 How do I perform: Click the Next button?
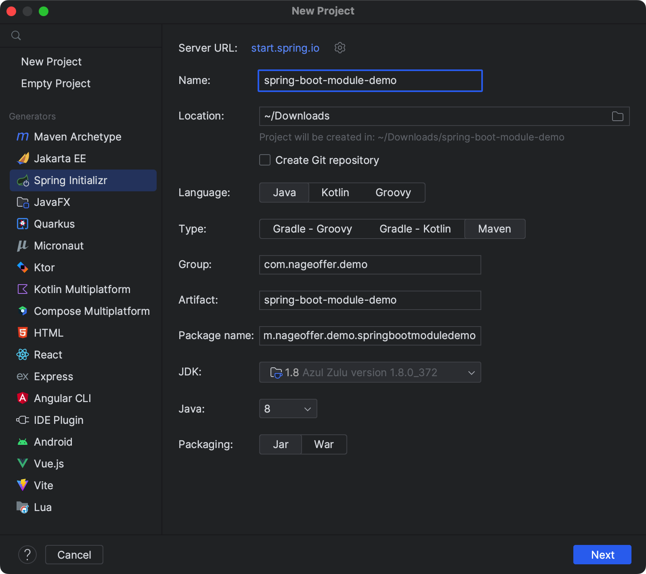pyautogui.click(x=602, y=555)
